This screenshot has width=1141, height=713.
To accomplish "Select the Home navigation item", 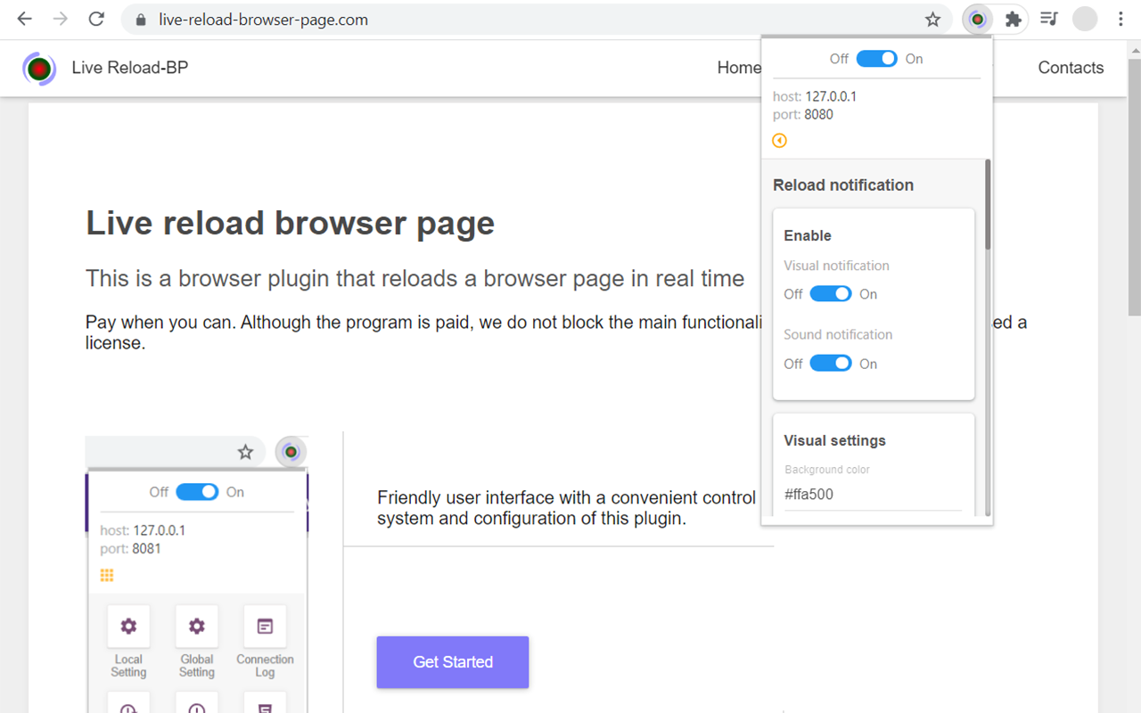I will (739, 68).
